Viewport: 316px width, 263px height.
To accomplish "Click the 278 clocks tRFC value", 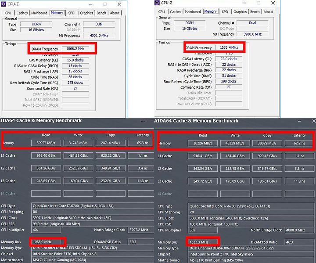I will click(x=75, y=83).
